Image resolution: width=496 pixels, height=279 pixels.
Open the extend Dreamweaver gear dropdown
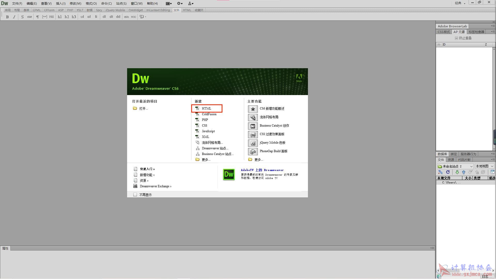tap(180, 3)
